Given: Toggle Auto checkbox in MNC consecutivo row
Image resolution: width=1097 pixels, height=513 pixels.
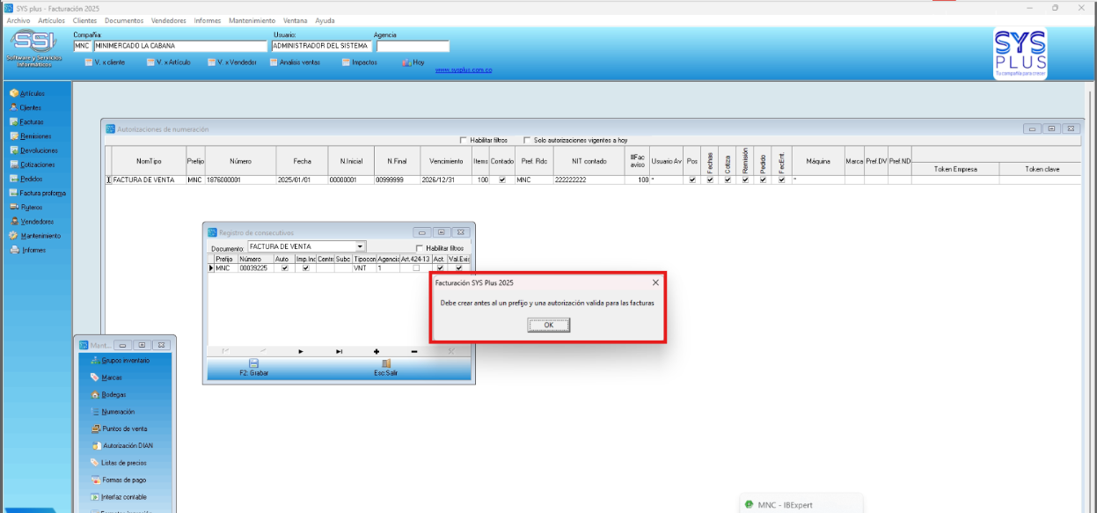Looking at the screenshot, I should pyautogui.click(x=283, y=268).
